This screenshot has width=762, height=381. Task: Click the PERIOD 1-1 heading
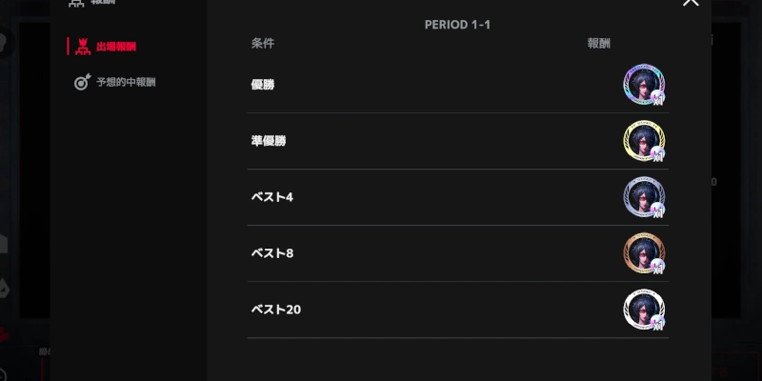pyautogui.click(x=458, y=25)
